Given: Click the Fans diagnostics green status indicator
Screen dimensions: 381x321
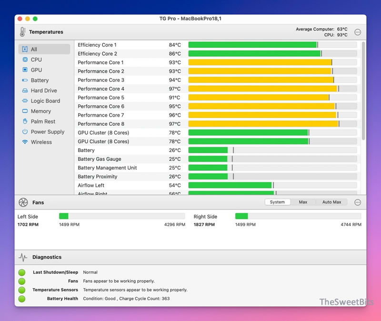Looking at the screenshot, I should tap(22, 281).
